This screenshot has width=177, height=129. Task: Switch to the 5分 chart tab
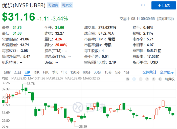[x=118, y=72]
